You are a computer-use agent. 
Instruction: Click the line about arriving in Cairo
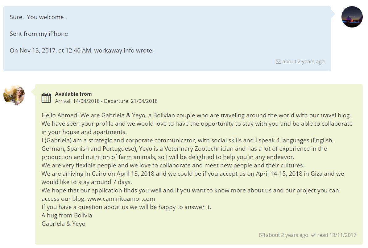[192, 174]
